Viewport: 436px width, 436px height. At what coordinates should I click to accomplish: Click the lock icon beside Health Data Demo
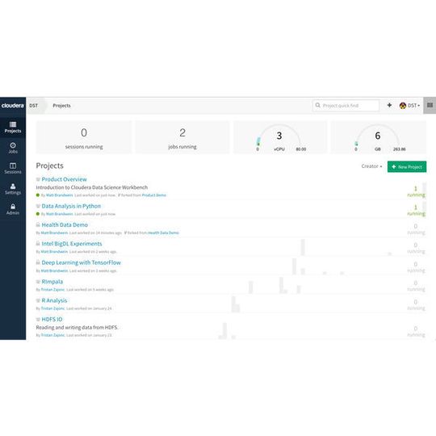pos(38,224)
